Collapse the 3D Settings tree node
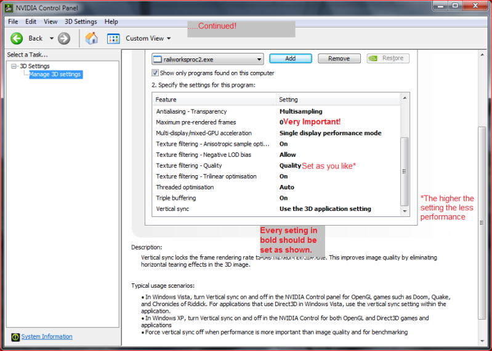Viewport: 492px width, 351px height. 14,66
